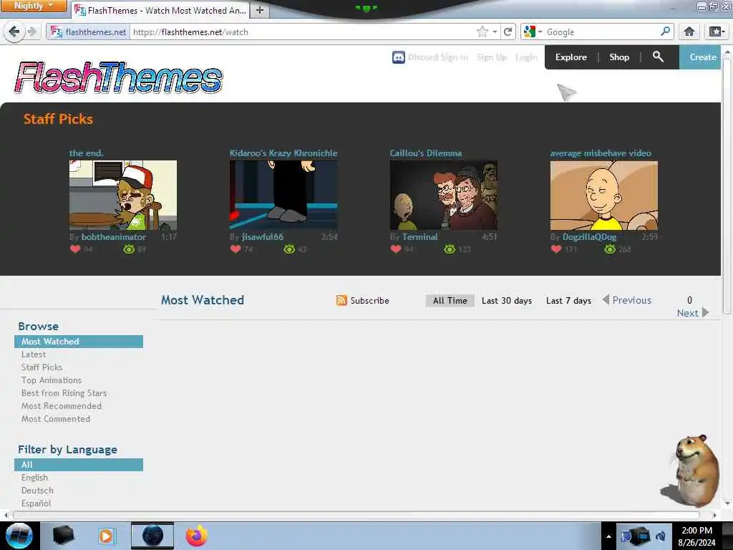Select the Last 7 days filter
The width and height of the screenshot is (733, 550).
(568, 300)
